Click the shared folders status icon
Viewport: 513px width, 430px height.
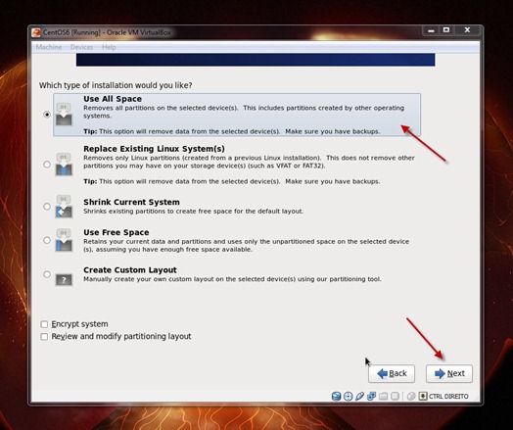pyautogui.click(x=383, y=397)
